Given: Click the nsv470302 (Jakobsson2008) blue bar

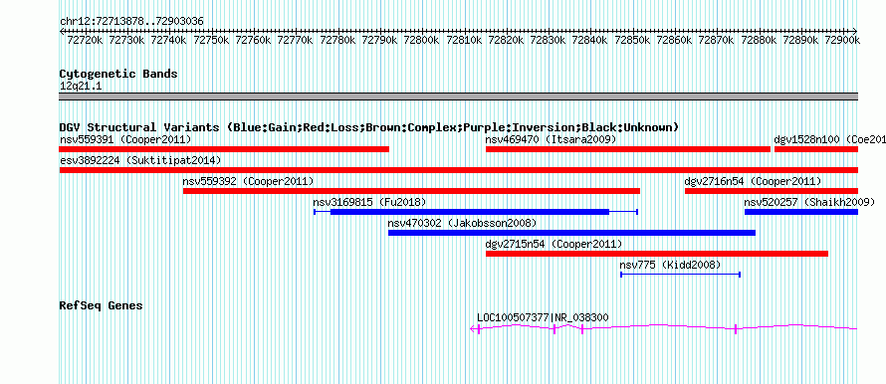Looking at the screenshot, I should [571, 233].
